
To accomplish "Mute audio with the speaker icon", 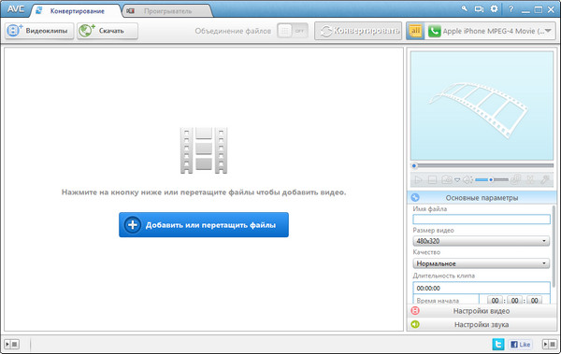I will (x=467, y=180).
